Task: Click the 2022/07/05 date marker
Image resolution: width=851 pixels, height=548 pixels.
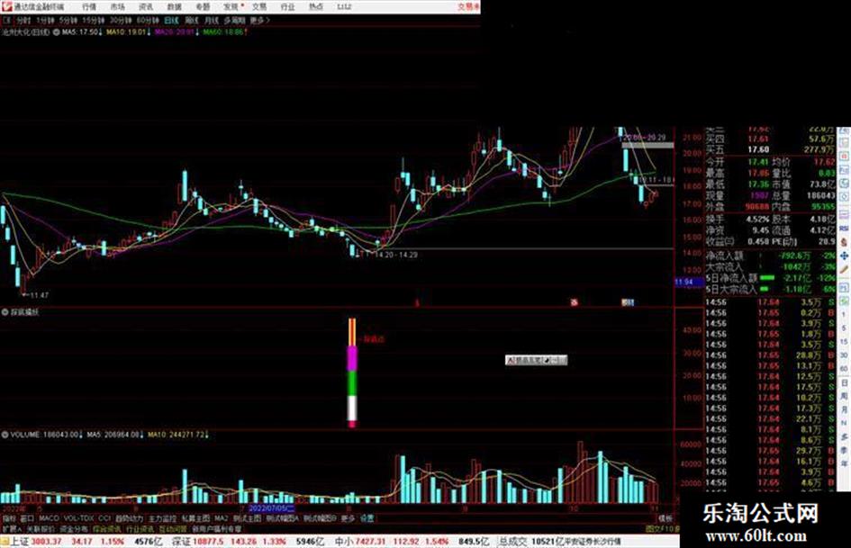Action: tap(271, 509)
